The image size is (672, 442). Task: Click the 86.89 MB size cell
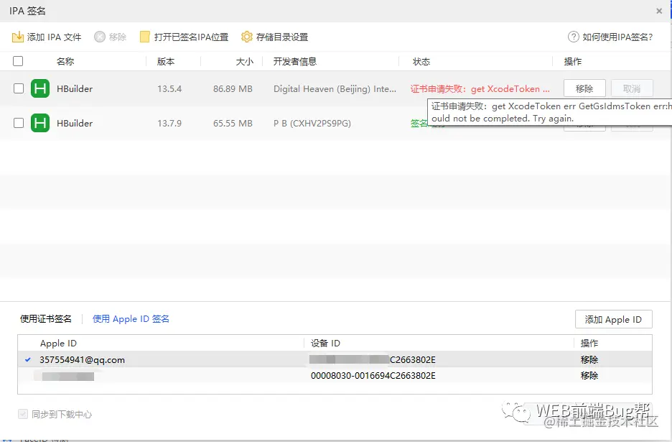tap(233, 89)
